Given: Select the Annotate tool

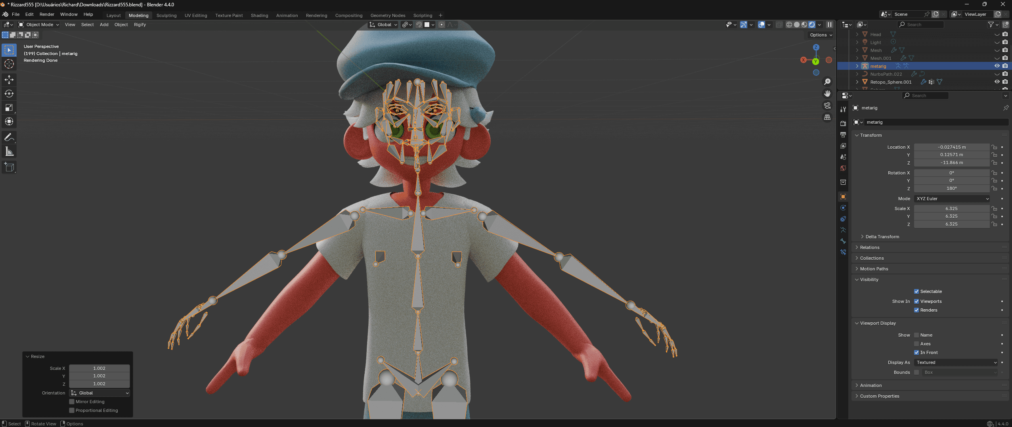Looking at the screenshot, I should tap(9, 137).
